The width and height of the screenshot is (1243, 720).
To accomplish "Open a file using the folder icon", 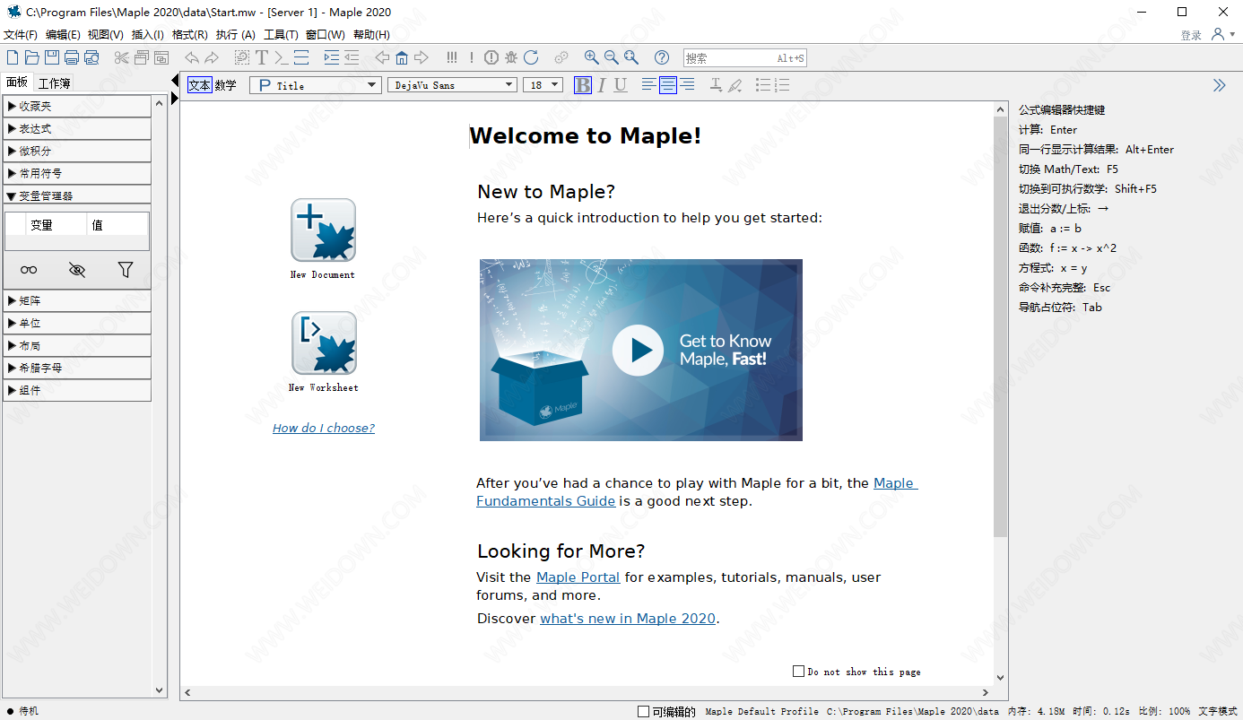I will coord(32,57).
